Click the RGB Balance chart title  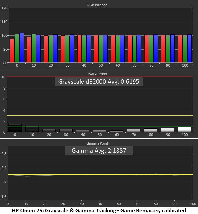[97, 5]
